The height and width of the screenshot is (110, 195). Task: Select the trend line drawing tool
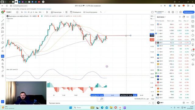[x=3, y=20]
